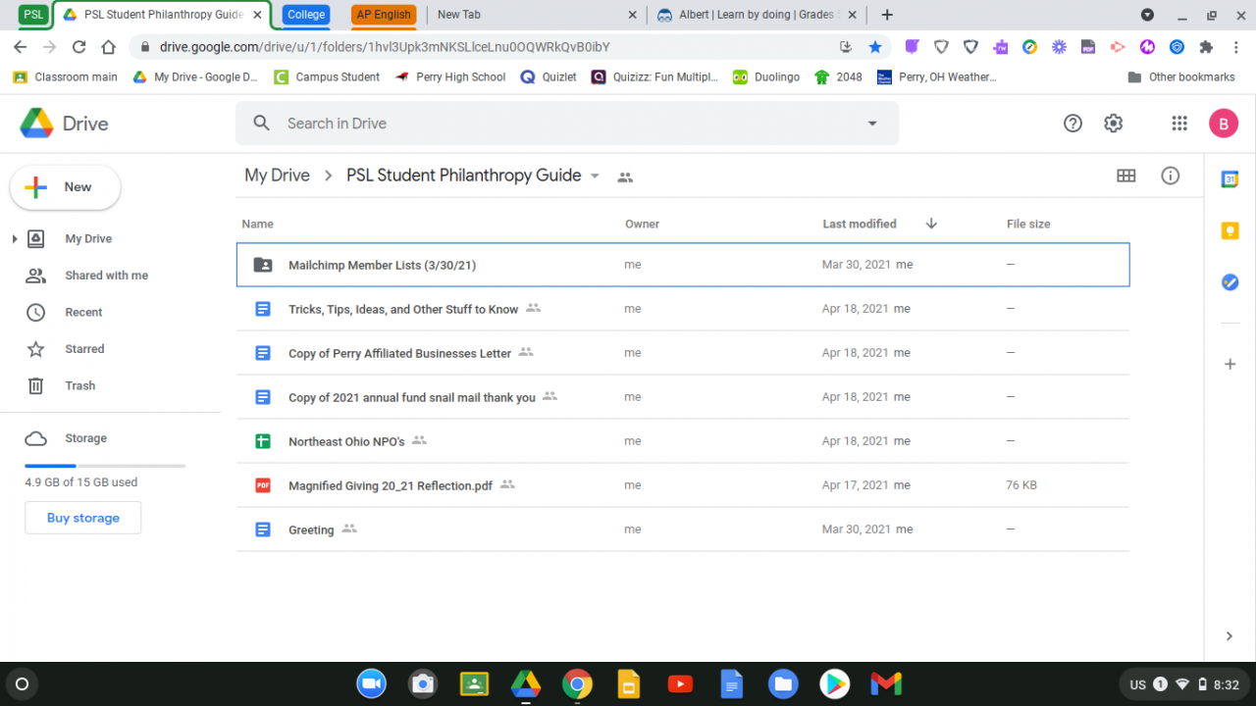
Task: Click the New button in Drive
Action: pos(65,187)
